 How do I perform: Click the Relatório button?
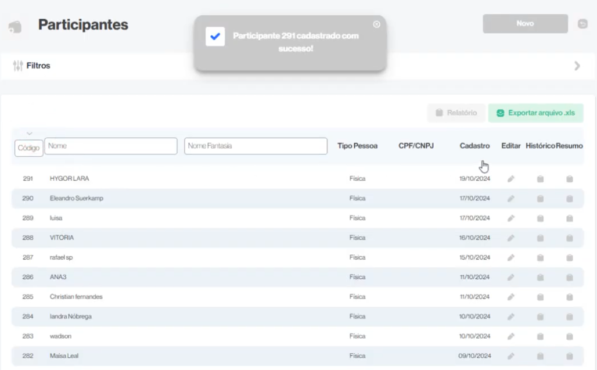coord(456,113)
